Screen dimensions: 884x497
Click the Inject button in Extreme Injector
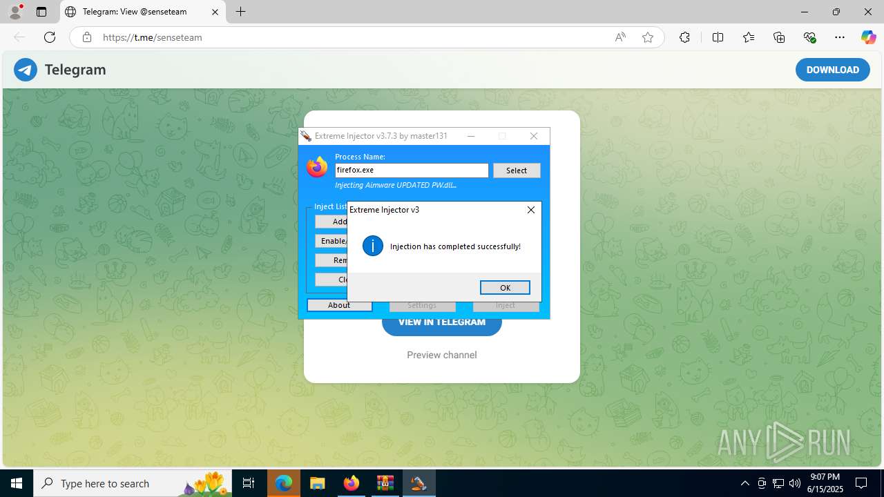point(506,305)
